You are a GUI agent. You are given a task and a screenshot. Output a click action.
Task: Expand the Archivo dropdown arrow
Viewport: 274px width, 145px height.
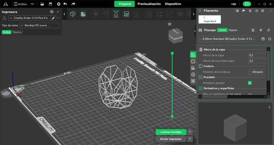pyautogui.click(x=32, y=4)
